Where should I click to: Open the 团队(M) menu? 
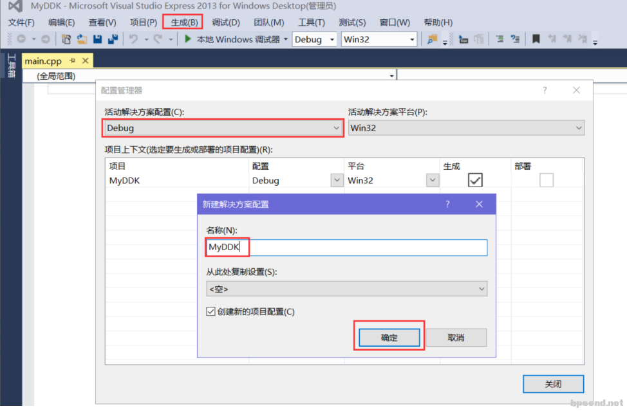(268, 23)
